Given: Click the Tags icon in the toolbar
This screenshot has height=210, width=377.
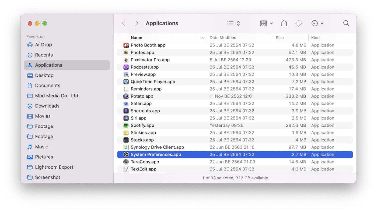Looking at the screenshot, I should [299, 23].
